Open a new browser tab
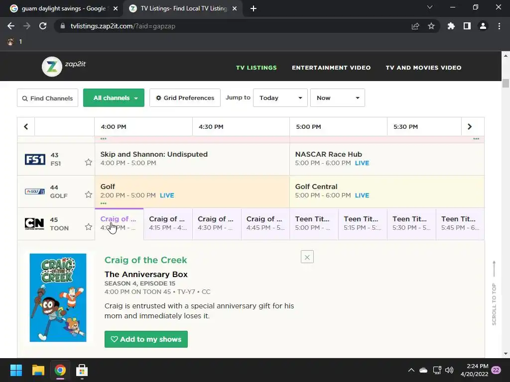The width and height of the screenshot is (510, 382). coord(254,9)
